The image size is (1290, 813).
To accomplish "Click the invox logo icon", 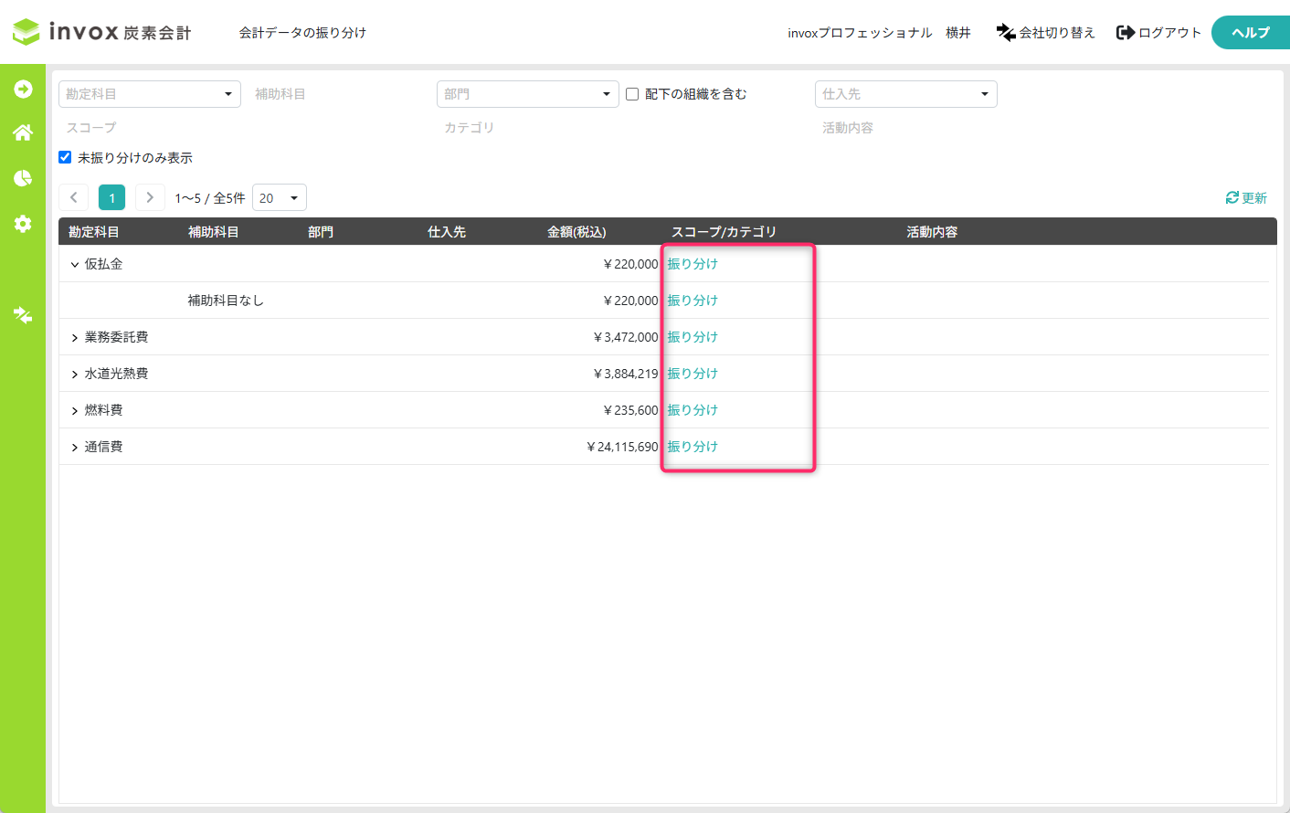I will 26,32.
